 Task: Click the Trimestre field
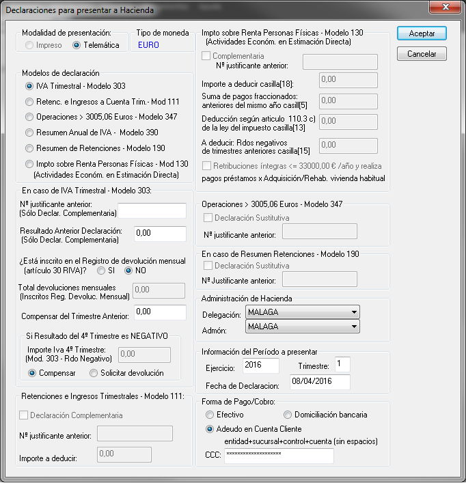342,364
